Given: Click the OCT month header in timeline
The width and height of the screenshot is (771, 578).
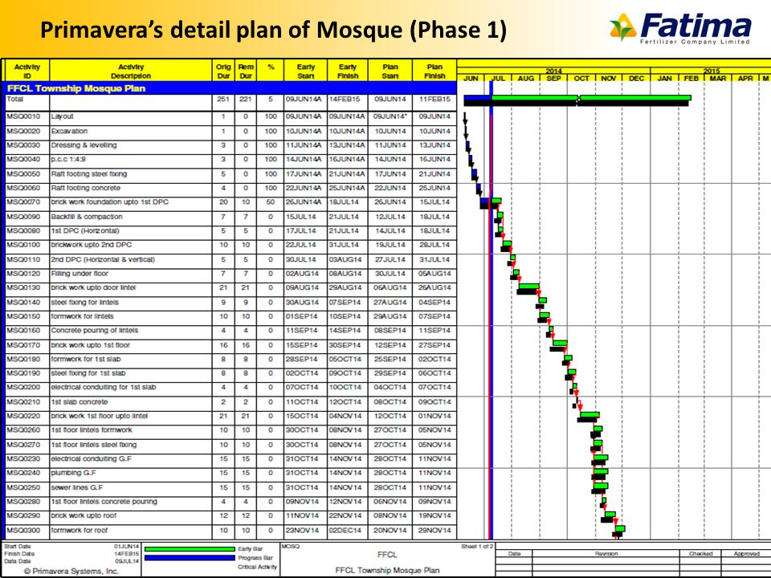Looking at the screenshot, I should [581, 79].
